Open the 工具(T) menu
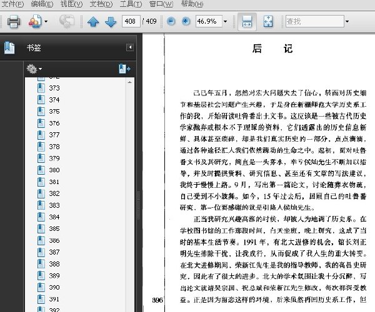The image size is (375, 312). [131, 4]
